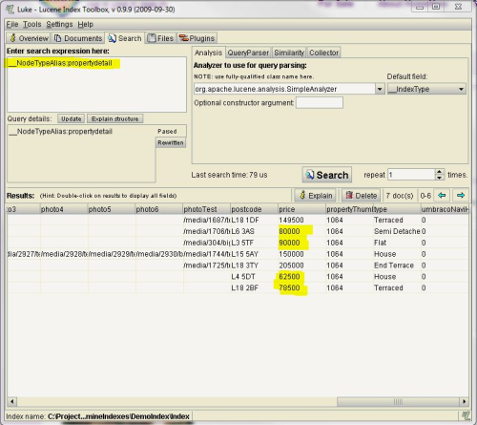Viewport: 477px width, 425px height.
Task: Open the Tools menu
Action: pyautogui.click(x=31, y=24)
